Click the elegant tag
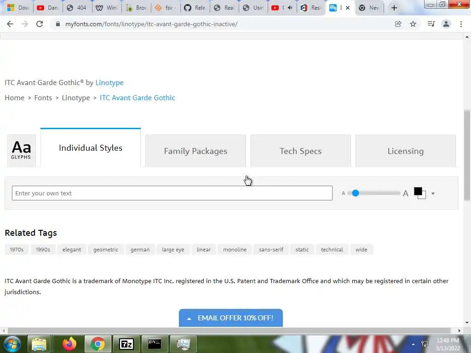 (71, 250)
